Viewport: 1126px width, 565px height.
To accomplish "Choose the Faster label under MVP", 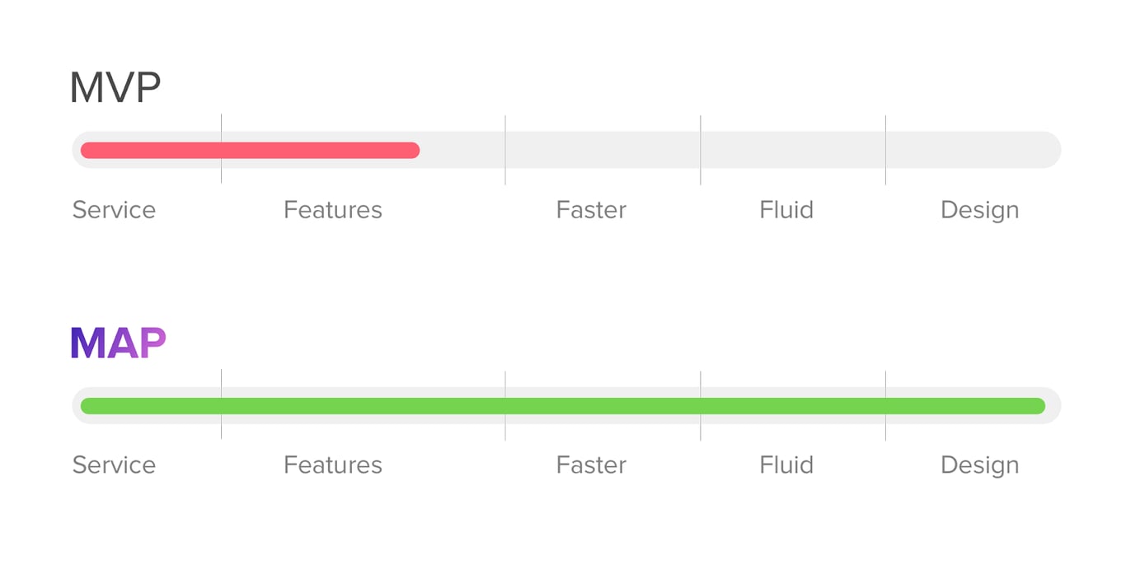I will [x=591, y=210].
